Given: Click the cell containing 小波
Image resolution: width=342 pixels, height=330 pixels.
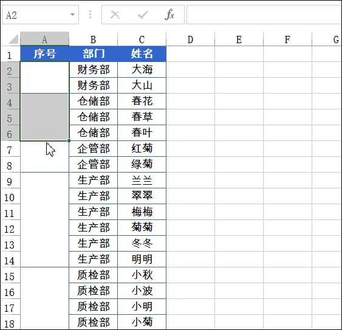Looking at the screenshot, I should [x=142, y=291].
